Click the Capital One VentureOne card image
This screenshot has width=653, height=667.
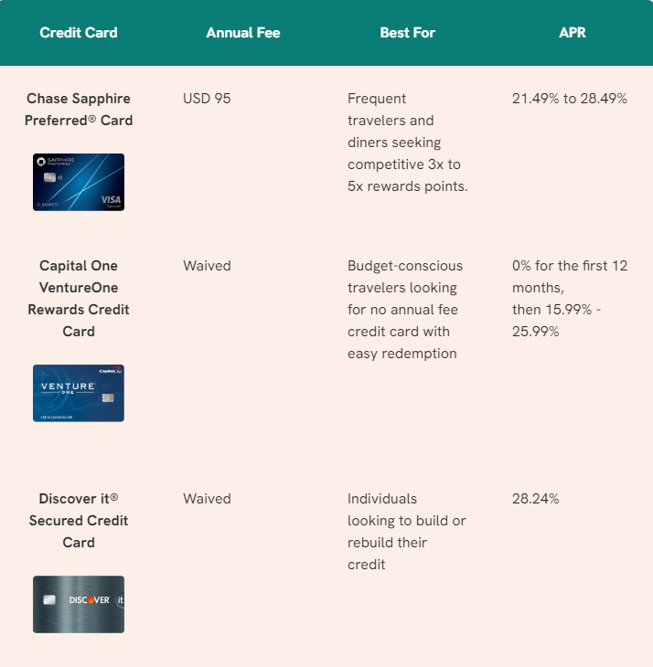[79, 393]
